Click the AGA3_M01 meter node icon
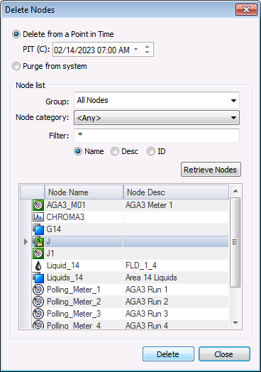 [x=38, y=205]
